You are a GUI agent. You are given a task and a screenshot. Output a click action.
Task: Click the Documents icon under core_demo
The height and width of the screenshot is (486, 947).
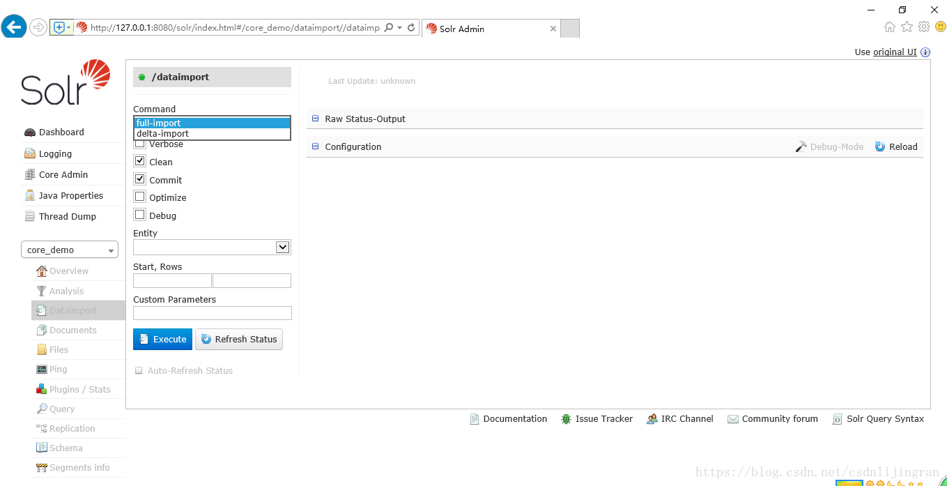pos(42,330)
